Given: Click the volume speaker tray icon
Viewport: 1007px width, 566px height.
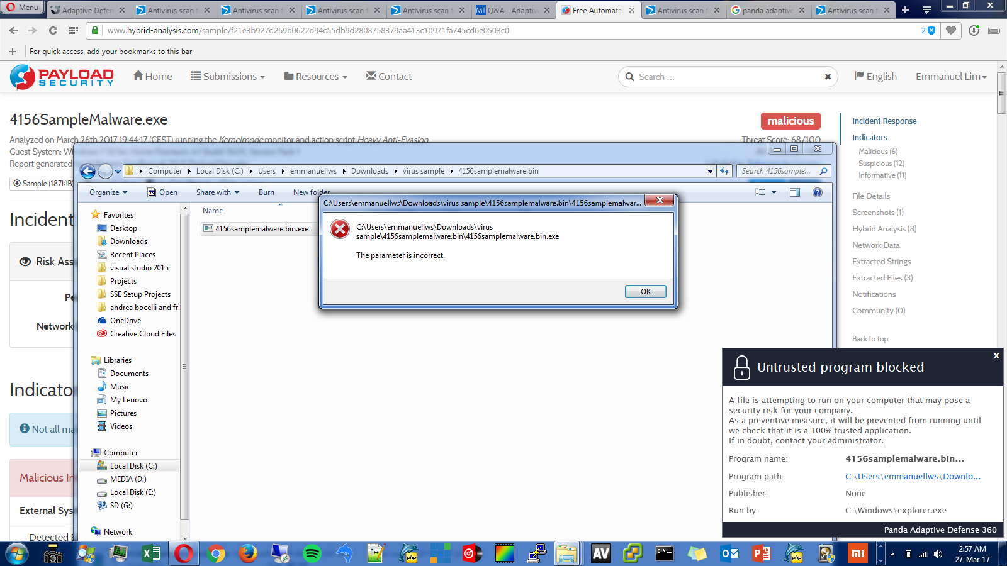Looking at the screenshot, I should (938, 554).
